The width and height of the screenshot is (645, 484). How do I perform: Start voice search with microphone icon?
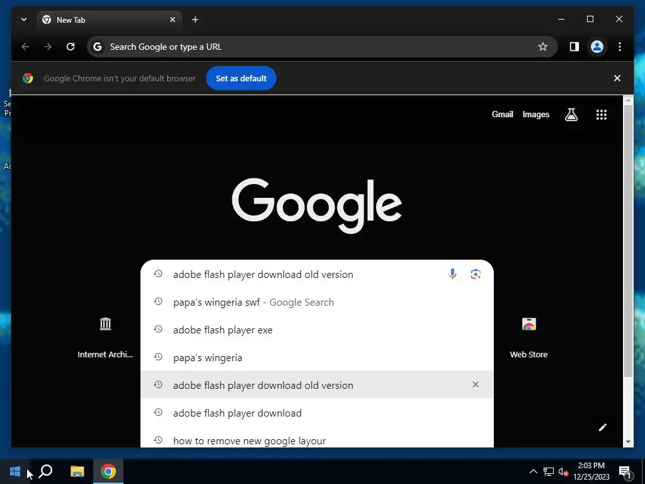coord(452,274)
